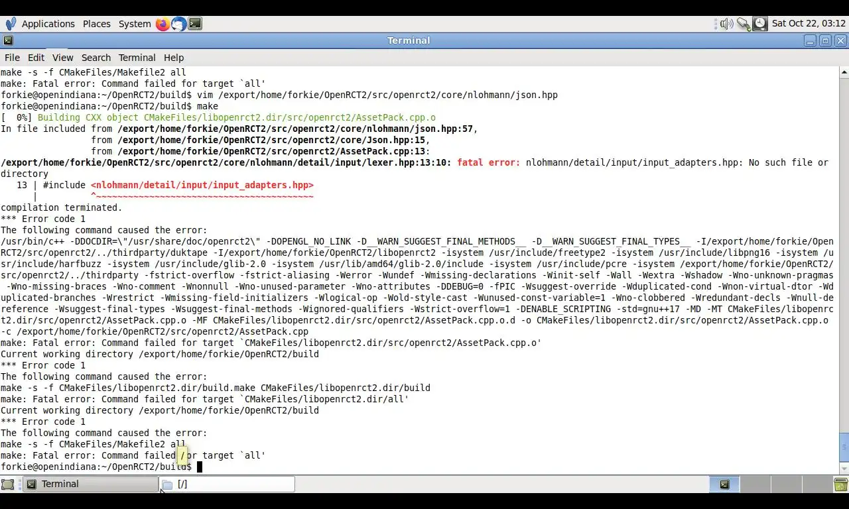
Task: Click the red '<nlohmann/detail/input/input_adapters.hpp>' include text
Action: (202, 185)
